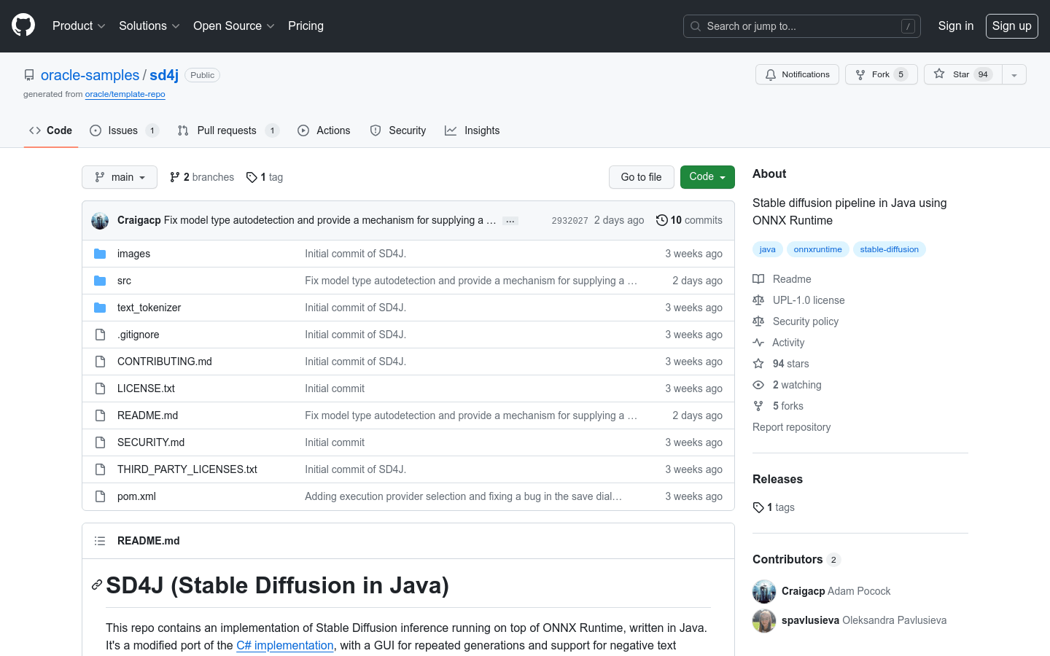Open the src folder

click(x=124, y=281)
